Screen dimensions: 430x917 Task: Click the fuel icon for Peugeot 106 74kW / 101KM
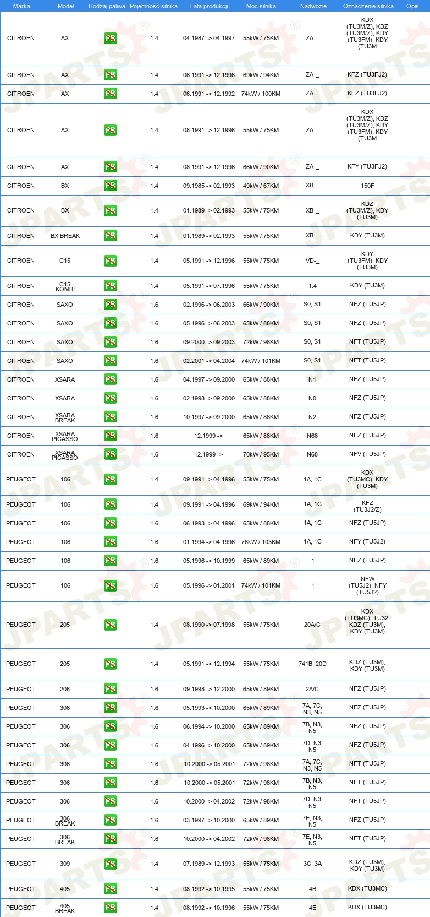pos(111,585)
